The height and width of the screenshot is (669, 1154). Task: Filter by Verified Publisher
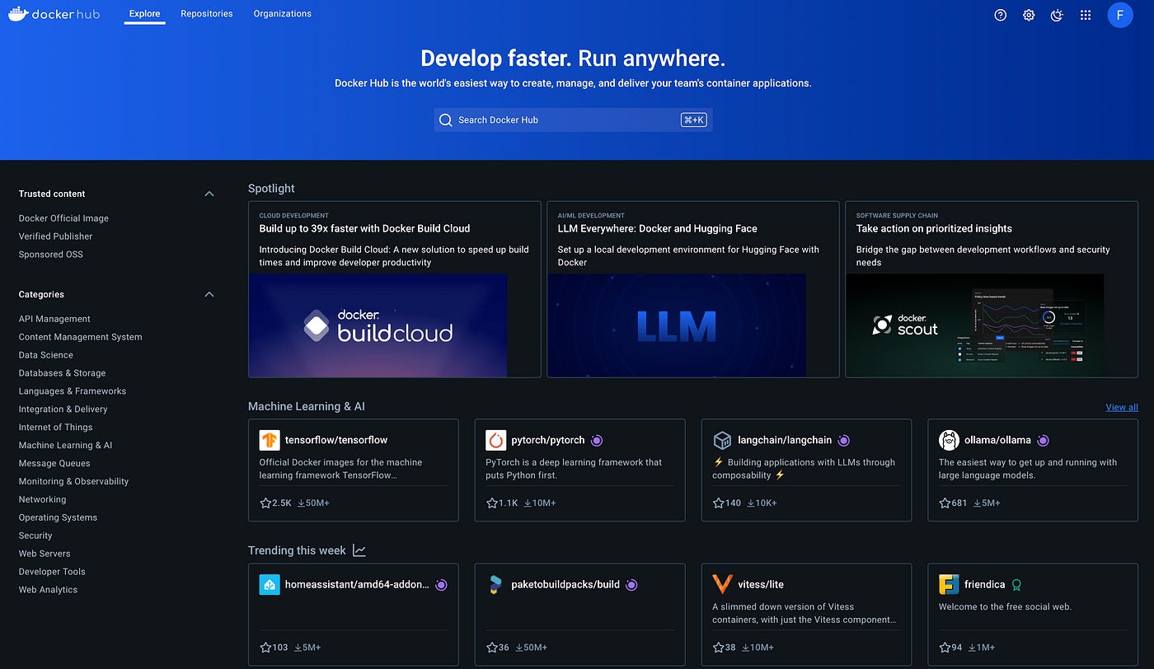55,236
